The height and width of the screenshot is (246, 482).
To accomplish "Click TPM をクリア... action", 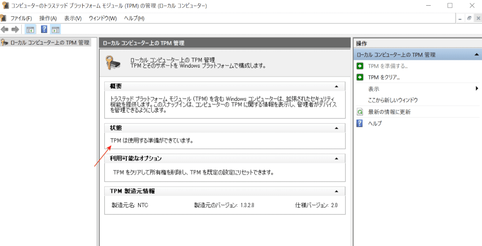I will (384, 77).
